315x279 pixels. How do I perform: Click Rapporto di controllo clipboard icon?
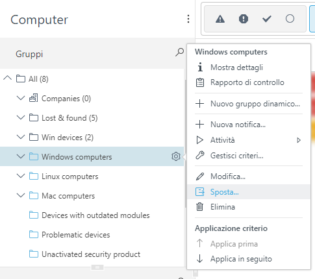(x=200, y=82)
